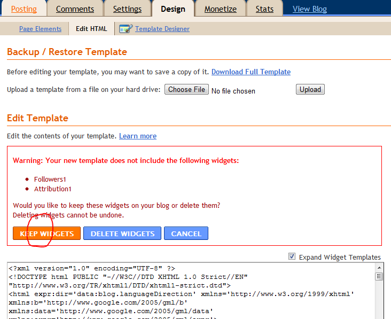Click the Edit Template heading
391x319 pixels.
[x=37, y=118]
